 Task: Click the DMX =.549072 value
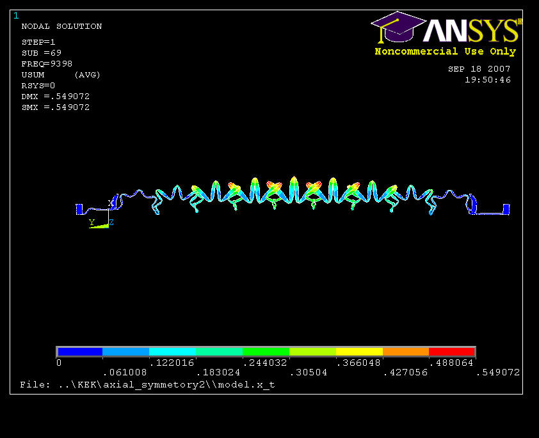[x=55, y=97]
